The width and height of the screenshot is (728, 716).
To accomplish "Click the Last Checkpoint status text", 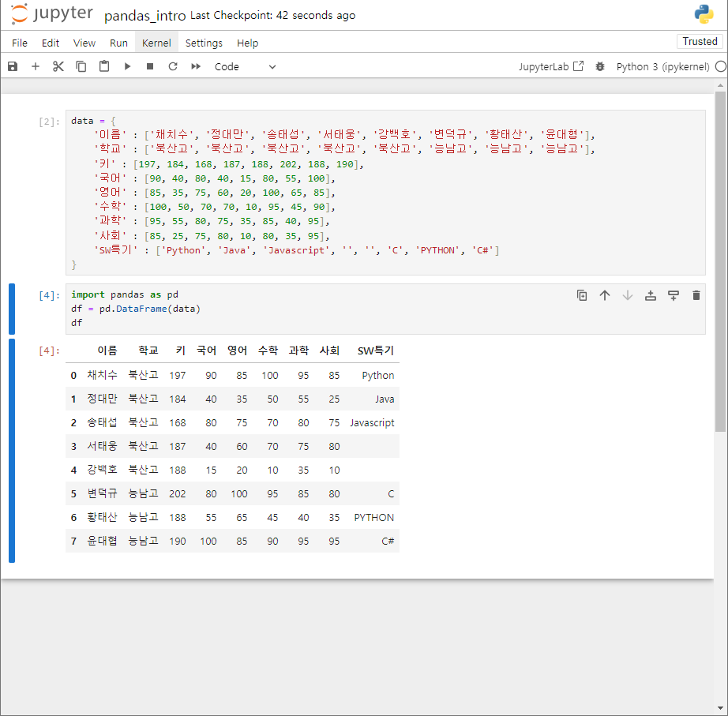I will (273, 15).
